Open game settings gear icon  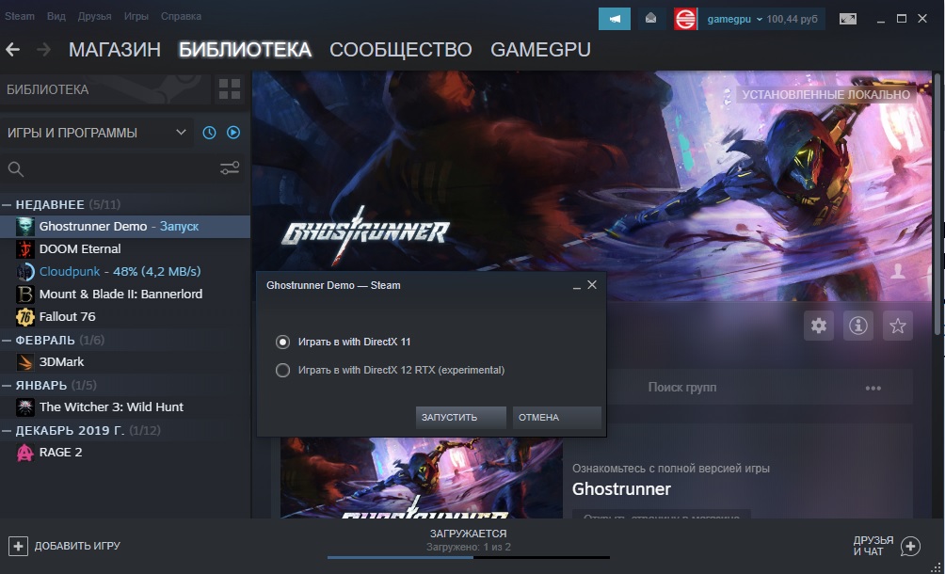point(819,326)
